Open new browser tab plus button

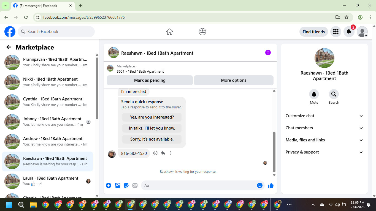click(x=80, y=6)
